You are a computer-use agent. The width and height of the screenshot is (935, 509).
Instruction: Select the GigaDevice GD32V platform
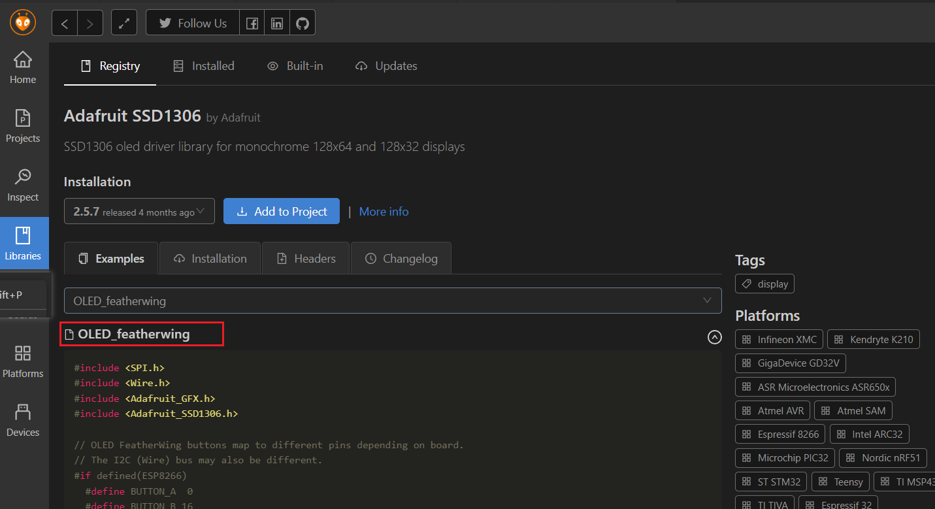[x=791, y=363]
